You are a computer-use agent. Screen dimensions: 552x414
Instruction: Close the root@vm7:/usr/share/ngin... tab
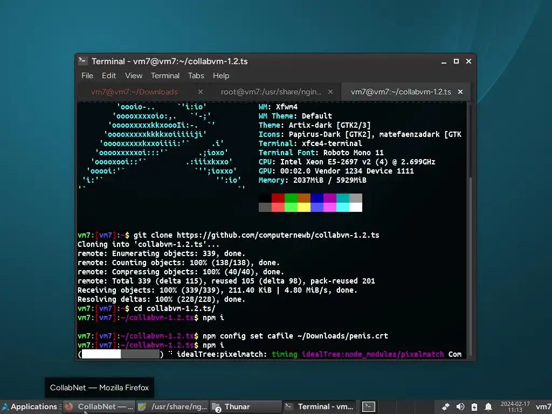pos(330,92)
